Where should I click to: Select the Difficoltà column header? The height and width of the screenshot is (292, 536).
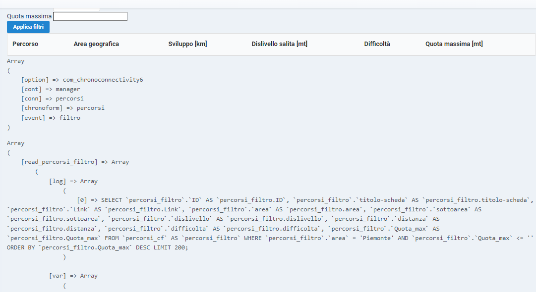click(377, 44)
